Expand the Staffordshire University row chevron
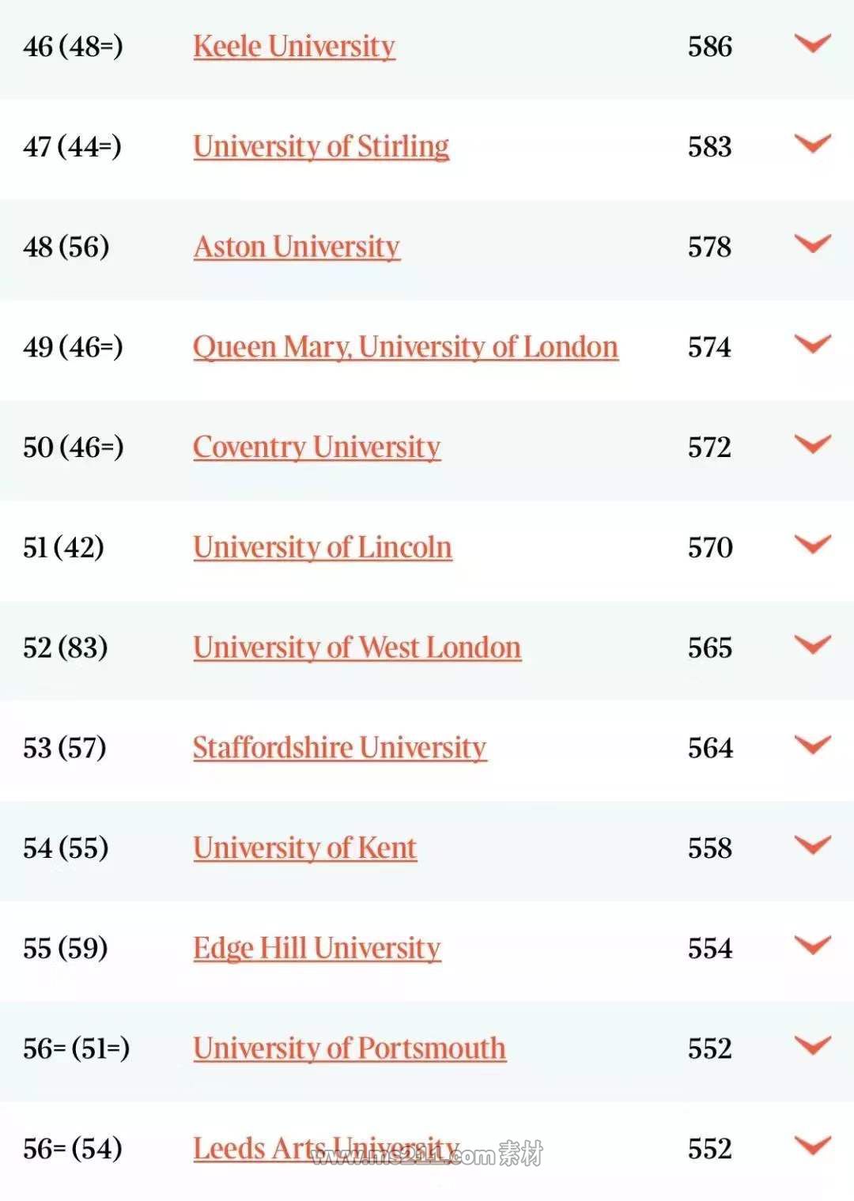Image resolution: width=854 pixels, height=1201 pixels. (812, 745)
